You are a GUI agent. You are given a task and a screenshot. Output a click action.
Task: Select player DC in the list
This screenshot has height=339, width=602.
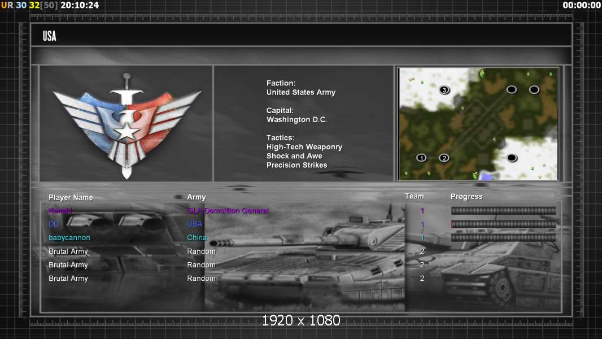(x=54, y=224)
